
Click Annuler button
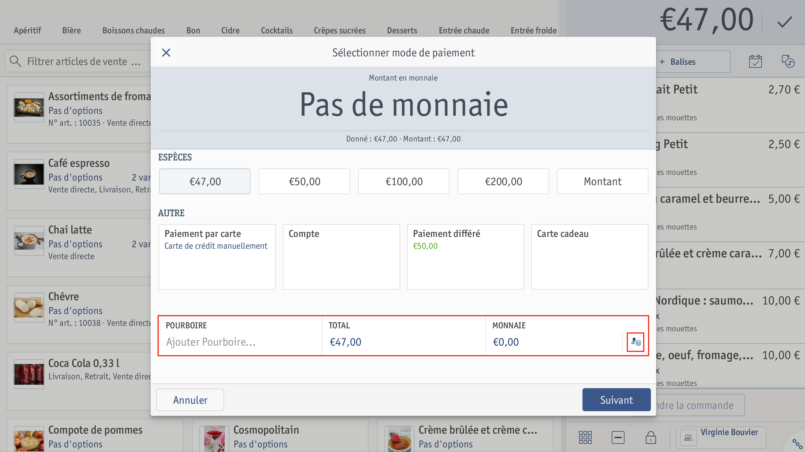[x=190, y=400]
